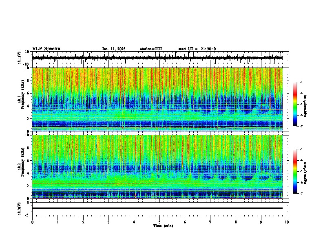This screenshot has width=323, height=249.
Task: Click inside the ch.1 spectrogram plot
Action: click(157, 99)
